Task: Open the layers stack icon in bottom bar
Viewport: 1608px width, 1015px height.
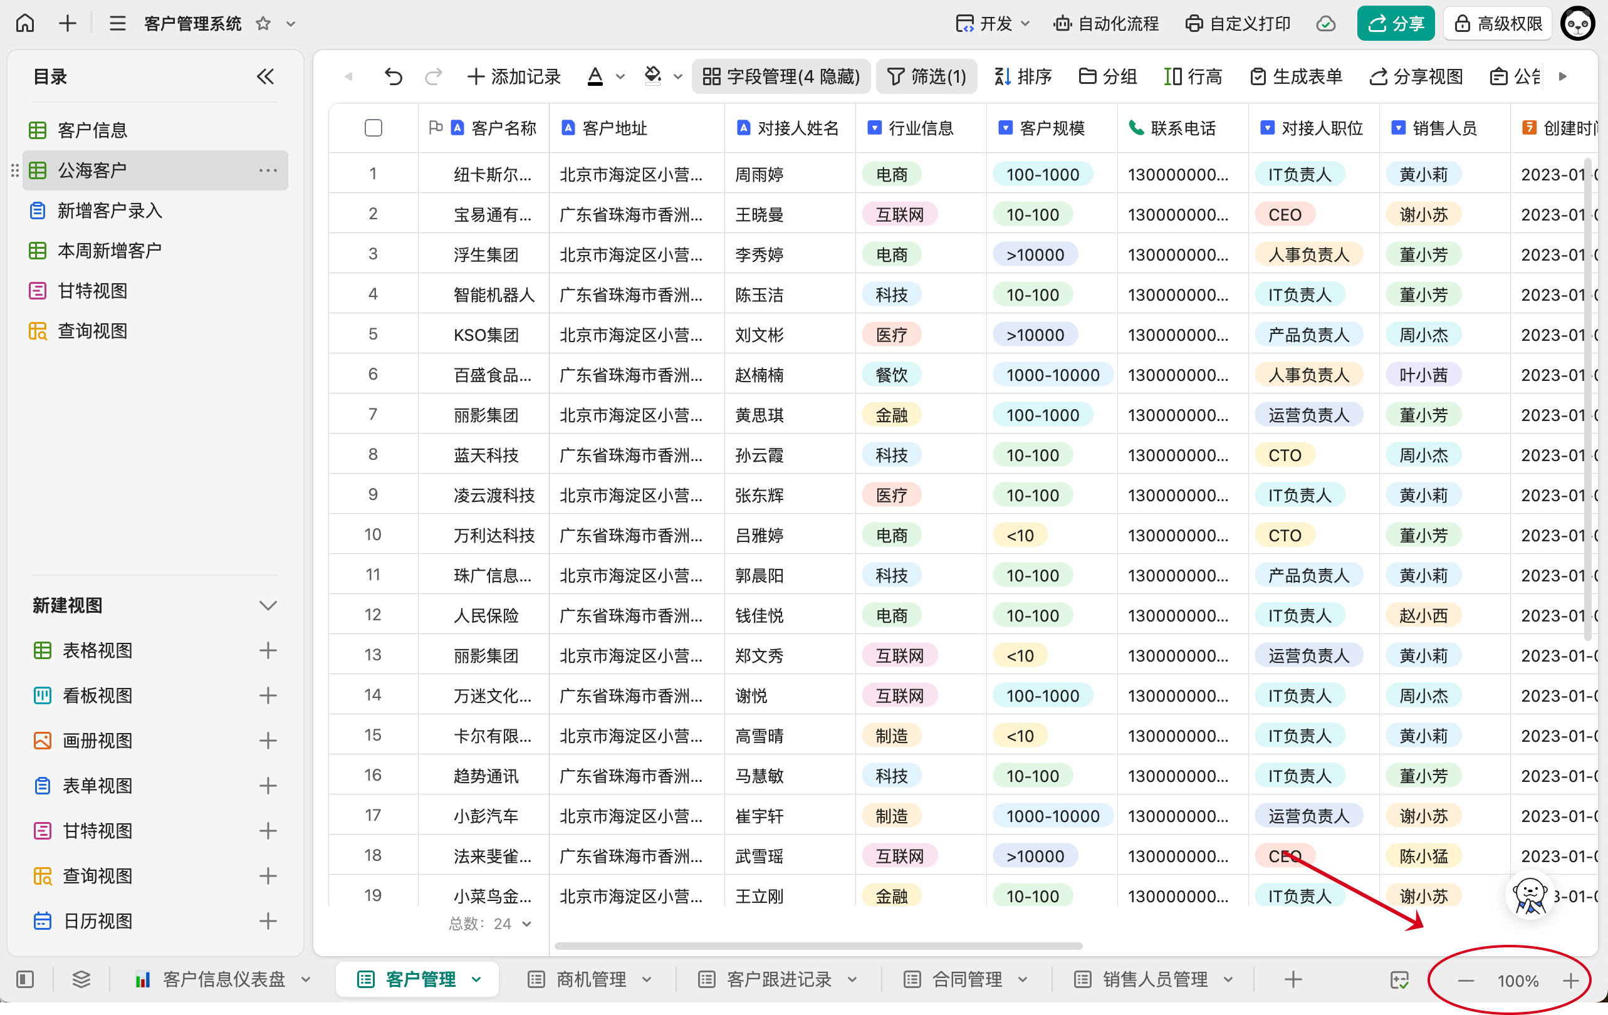Action: [x=81, y=980]
